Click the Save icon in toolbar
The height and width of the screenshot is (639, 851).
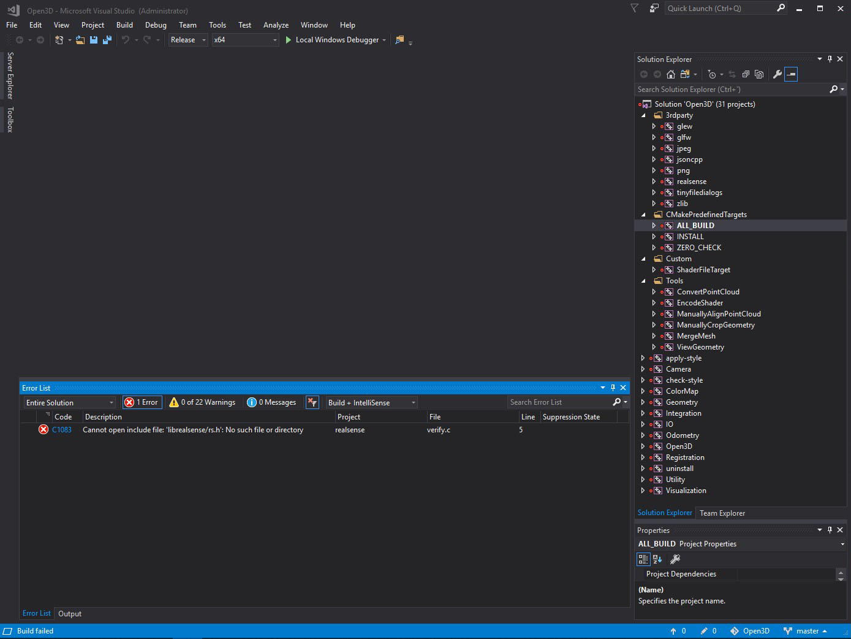94,40
